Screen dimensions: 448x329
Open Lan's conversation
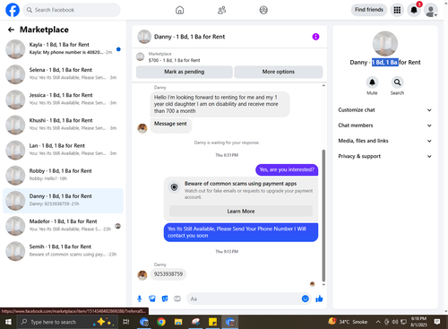pyautogui.click(x=63, y=150)
